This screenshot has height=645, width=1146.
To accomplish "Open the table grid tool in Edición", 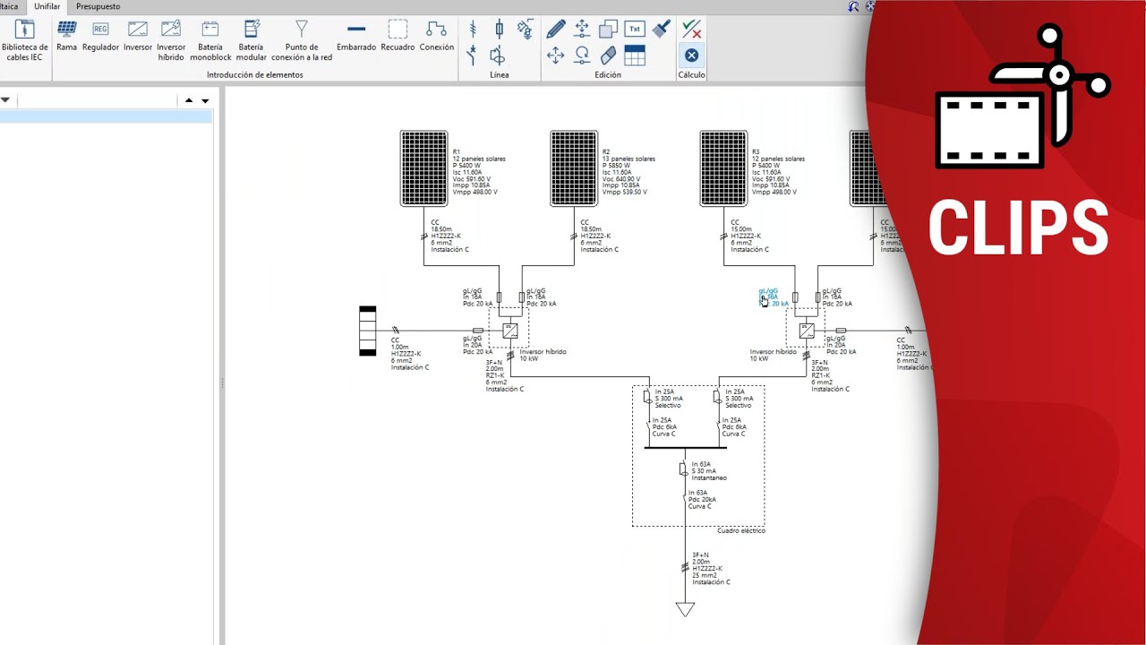I will point(635,56).
